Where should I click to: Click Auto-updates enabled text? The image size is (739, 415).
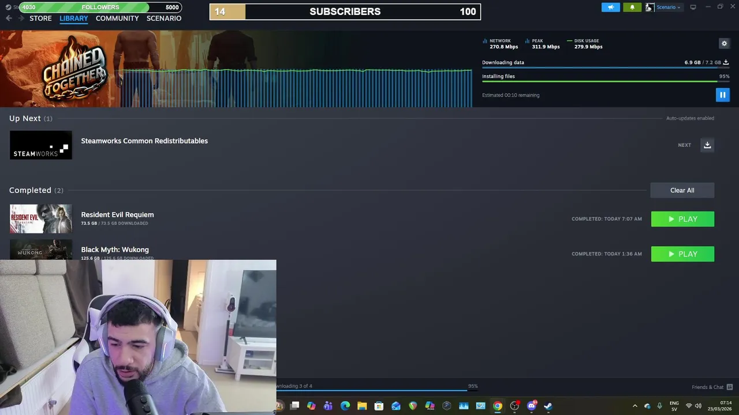[x=690, y=118]
